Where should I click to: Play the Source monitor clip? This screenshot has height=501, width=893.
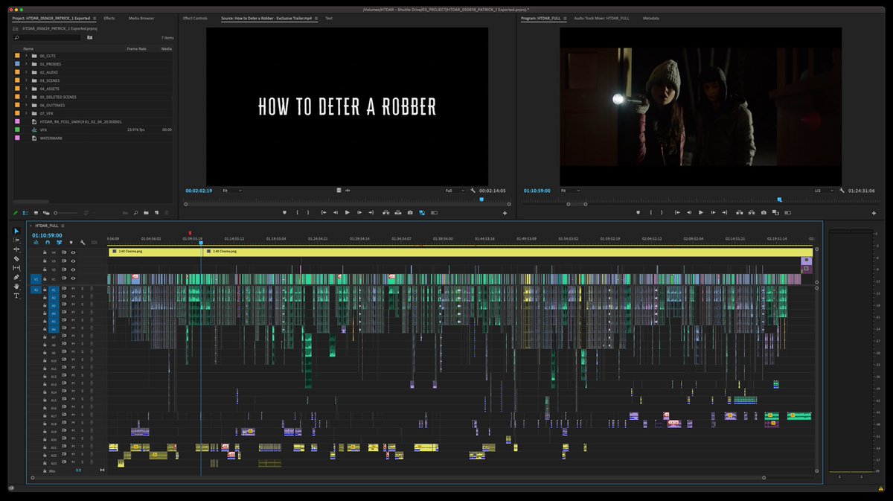pyautogui.click(x=348, y=212)
